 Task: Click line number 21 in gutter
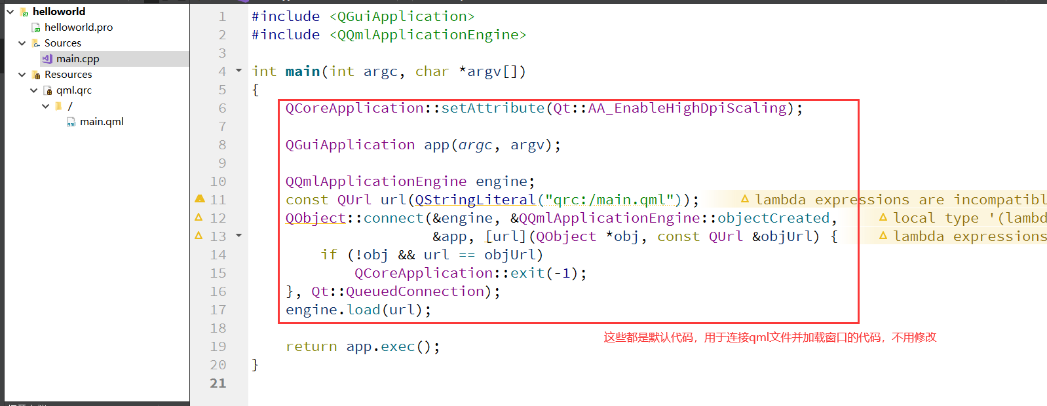pos(218,383)
